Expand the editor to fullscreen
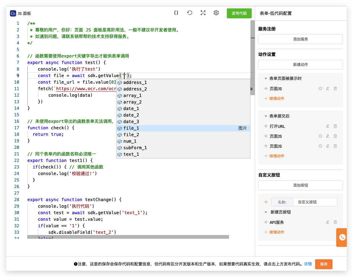 [x=203, y=13]
